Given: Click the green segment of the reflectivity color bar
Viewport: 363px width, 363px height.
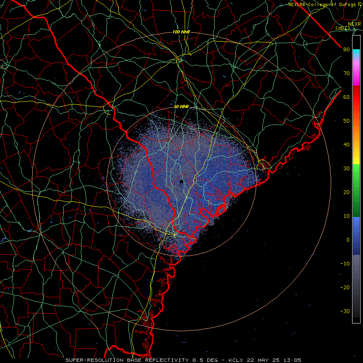Looking at the screenshot, I should point(356,190).
